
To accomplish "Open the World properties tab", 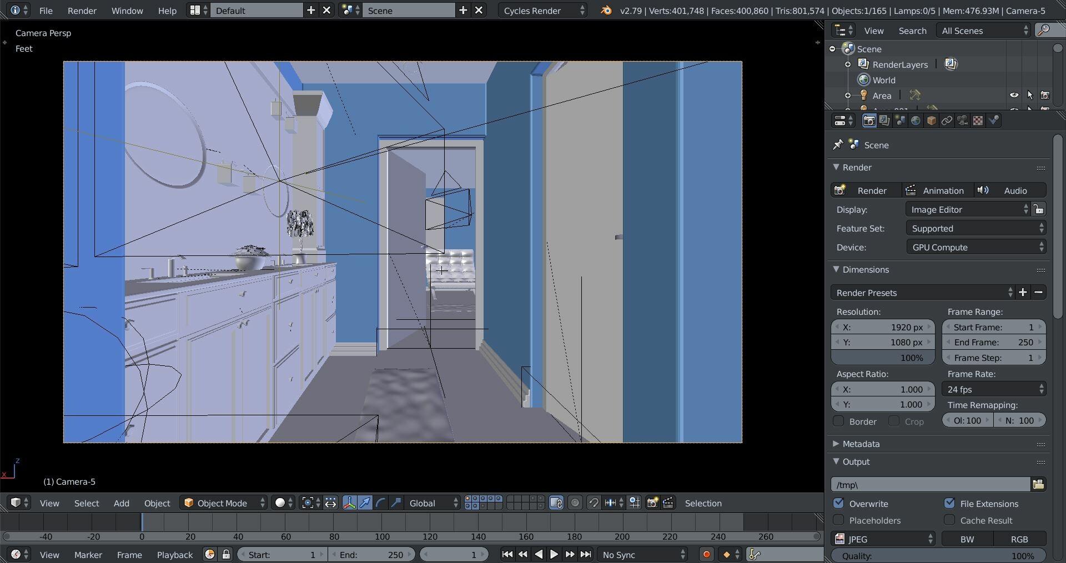I will pos(916,121).
